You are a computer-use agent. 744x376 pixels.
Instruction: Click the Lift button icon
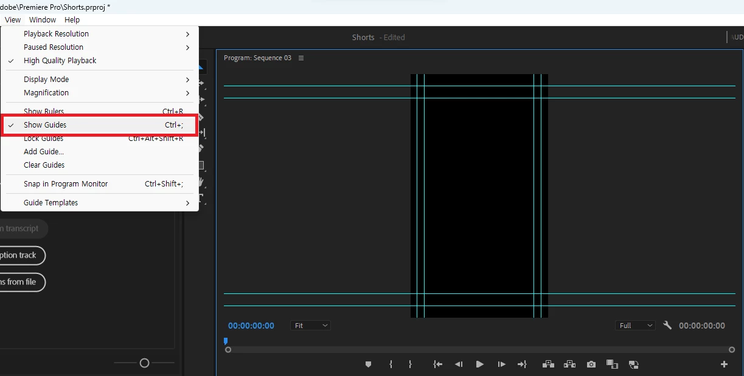[548, 364]
